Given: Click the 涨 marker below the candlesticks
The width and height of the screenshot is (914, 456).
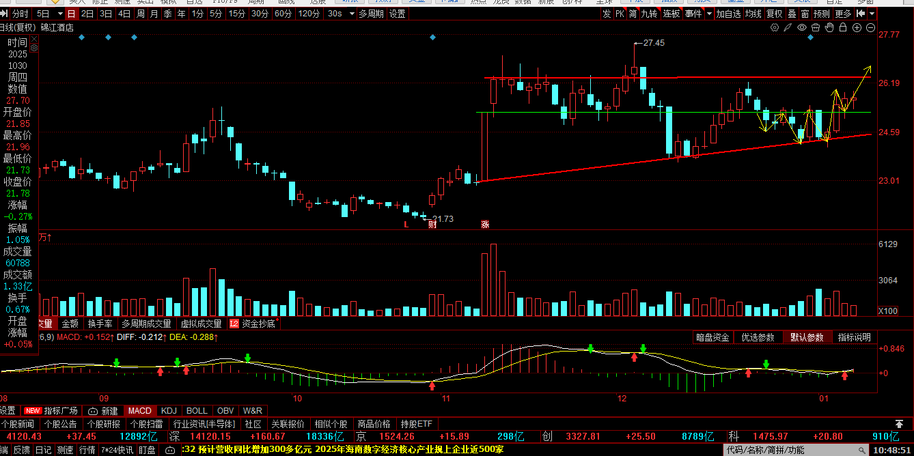Looking at the screenshot, I should tap(485, 224).
